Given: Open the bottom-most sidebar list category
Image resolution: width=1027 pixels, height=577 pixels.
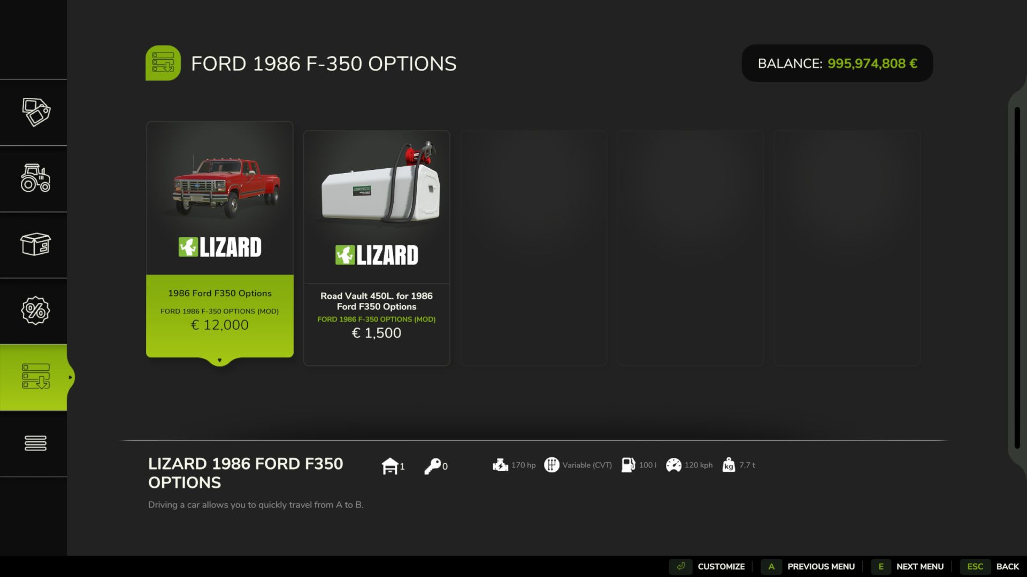Looking at the screenshot, I should click(34, 443).
